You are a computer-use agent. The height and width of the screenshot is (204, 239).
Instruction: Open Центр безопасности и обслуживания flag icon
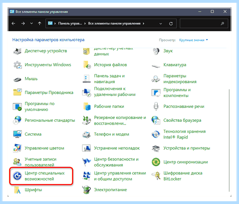(x=86, y=162)
